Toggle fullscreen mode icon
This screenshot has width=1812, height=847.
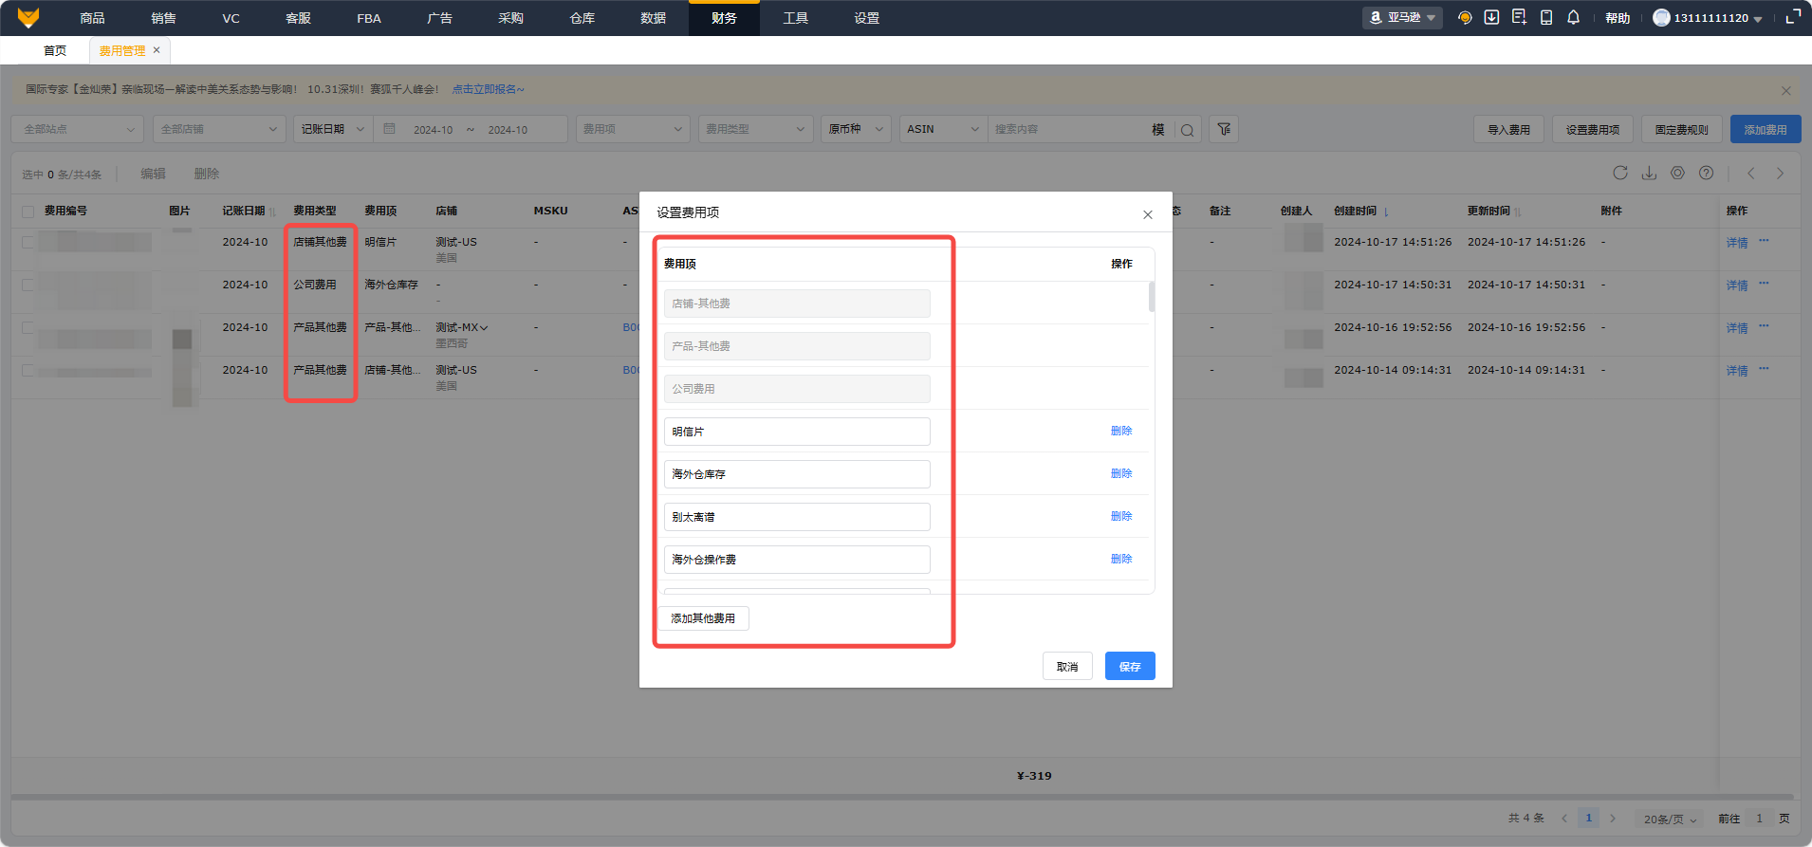pos(1793,17)
